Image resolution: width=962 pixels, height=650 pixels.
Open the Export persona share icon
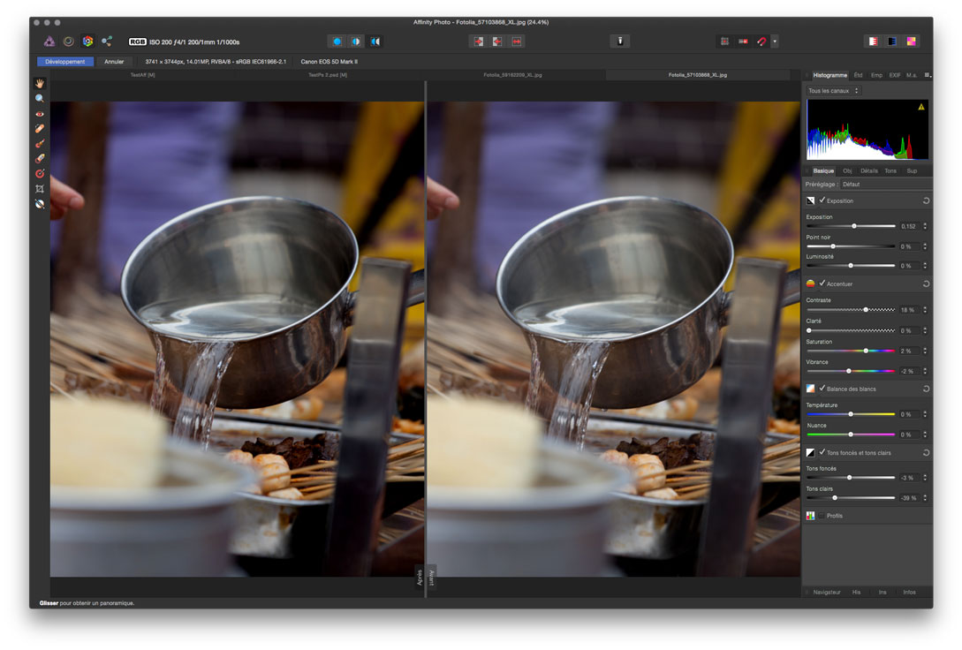[x=107, y=42]
